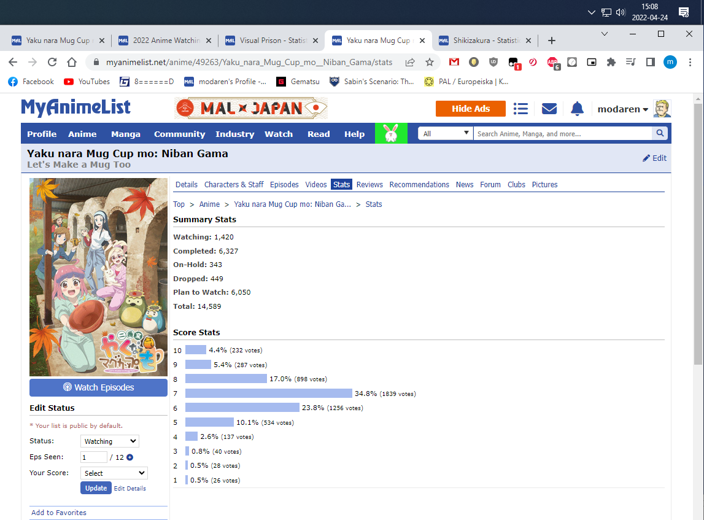Click the Update button
This screenshot has width=704, height=520.
pos(96,487)
